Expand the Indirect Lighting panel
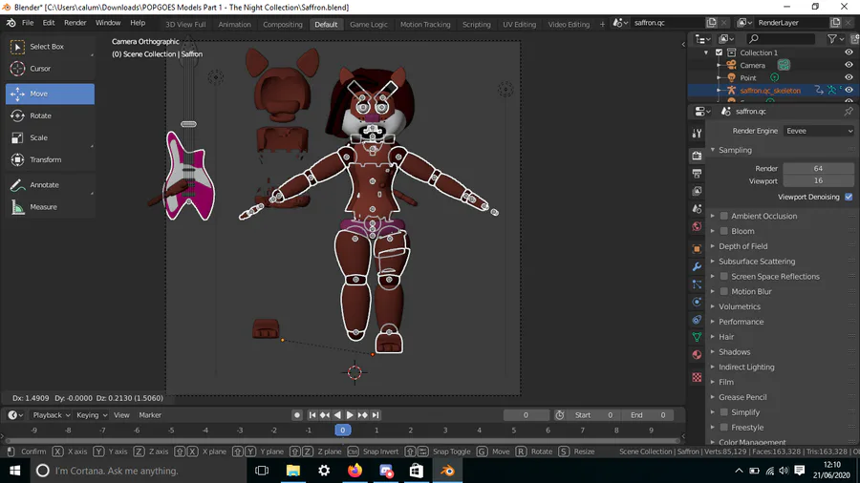The image size is (860, 483). coord(746,367)
